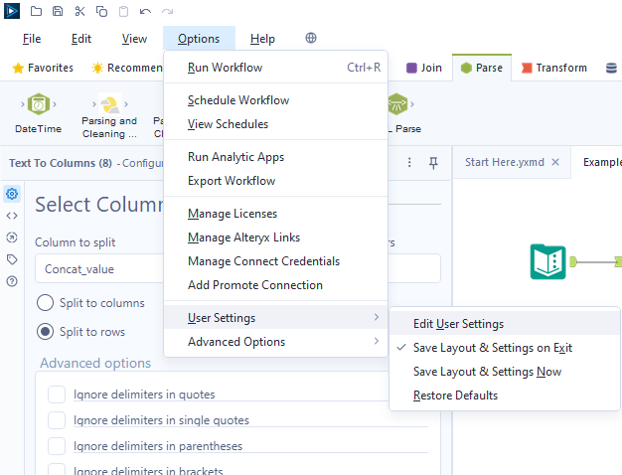Click the Cut scissors icon
This screenshot has height=475, width=622.
point(79,11)
